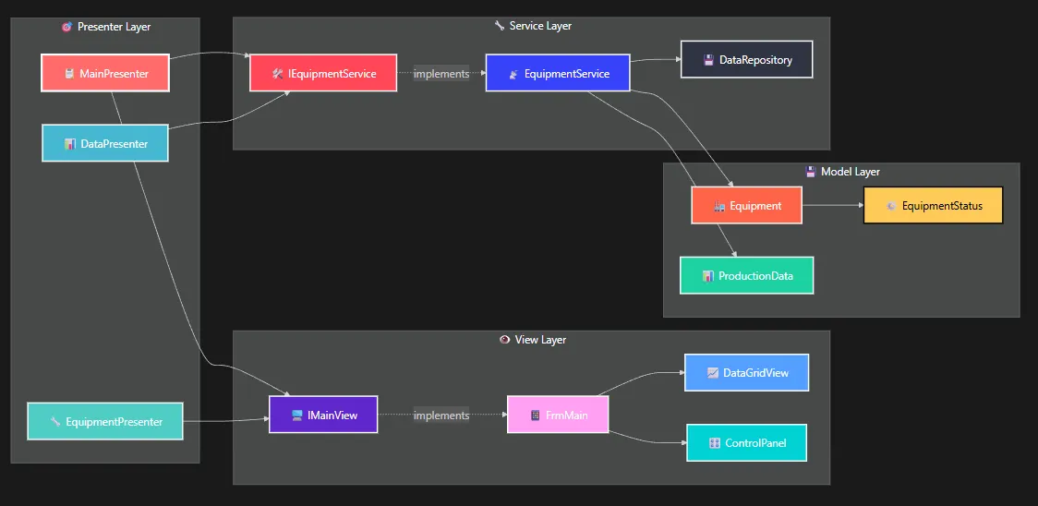Select the yellow EquipmentStatus node

coord(933,206)
